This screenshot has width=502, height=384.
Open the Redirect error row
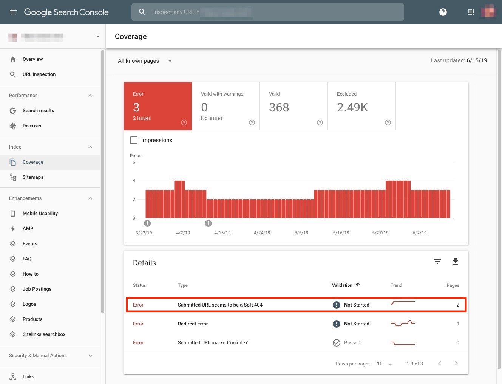pos(193,324)
